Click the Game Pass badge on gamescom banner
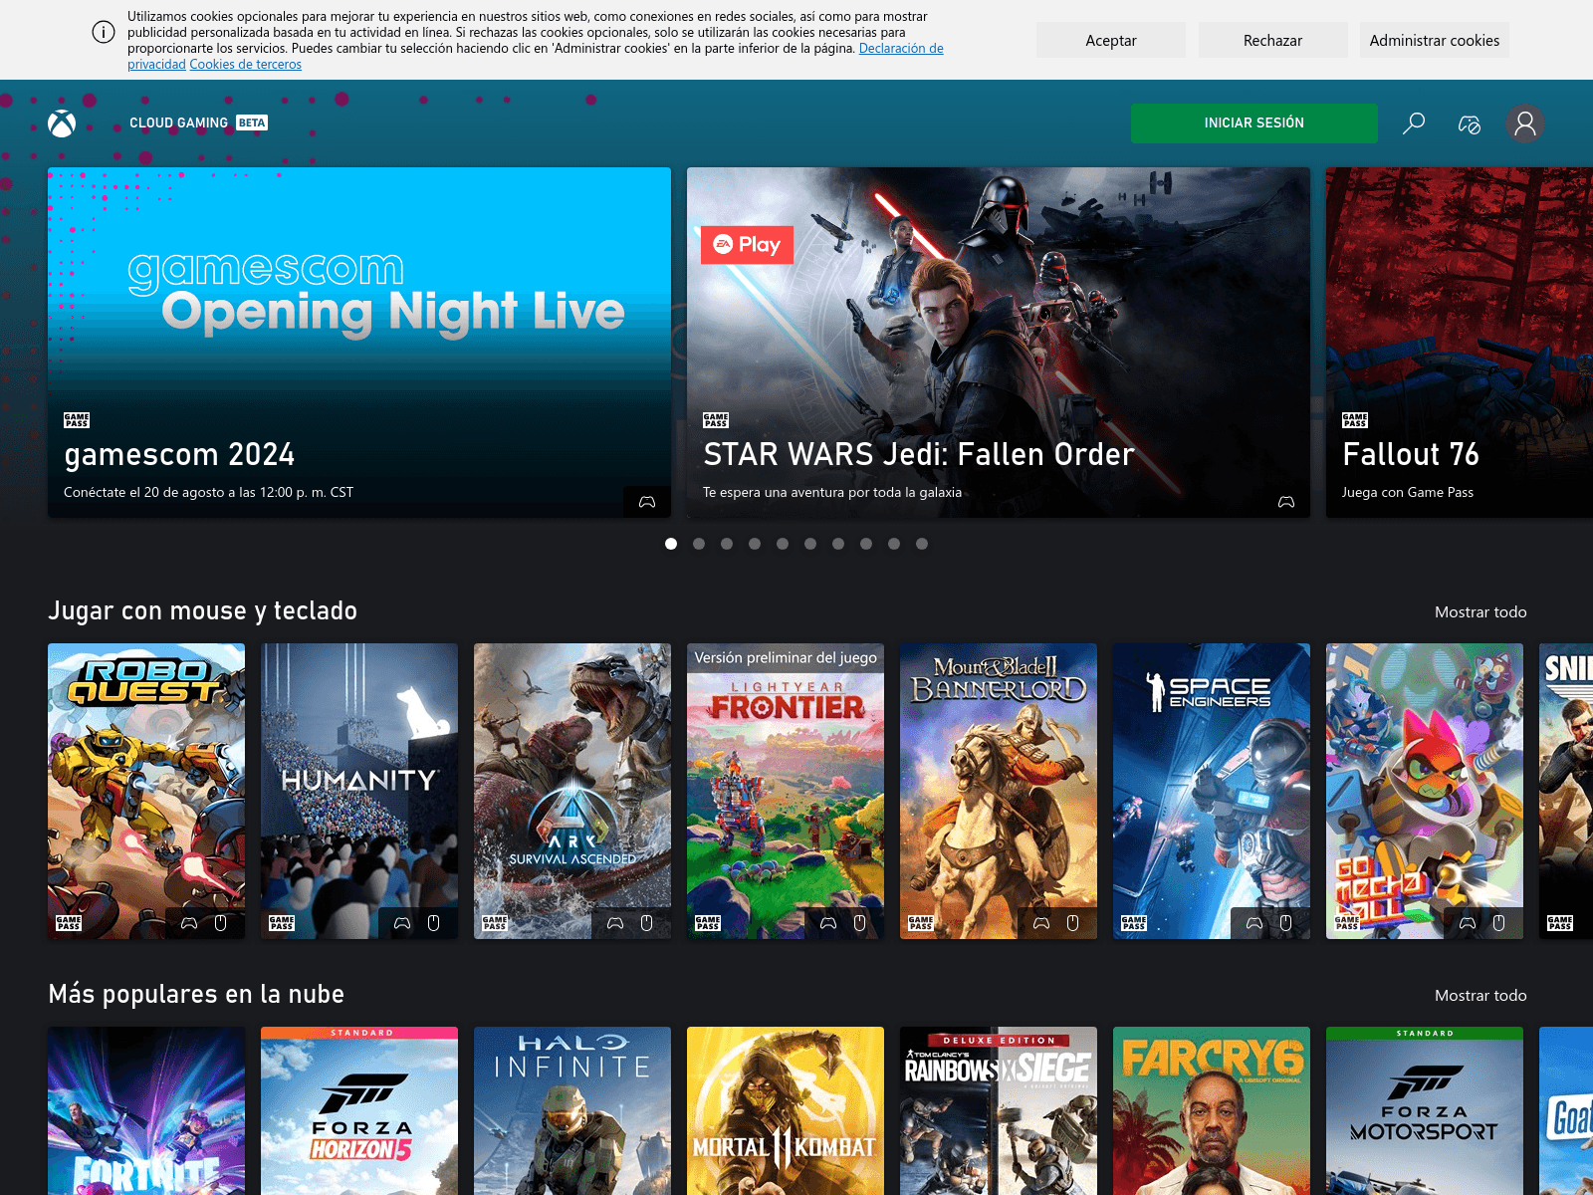This screenshot has width=1593, height=1195. [x=77, y=420]
